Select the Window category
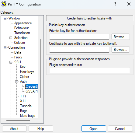Screen dimensions: 135x133 point(14,18)
